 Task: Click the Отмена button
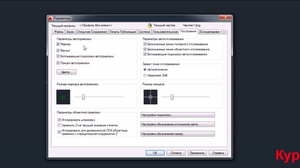tap(176, 153)
